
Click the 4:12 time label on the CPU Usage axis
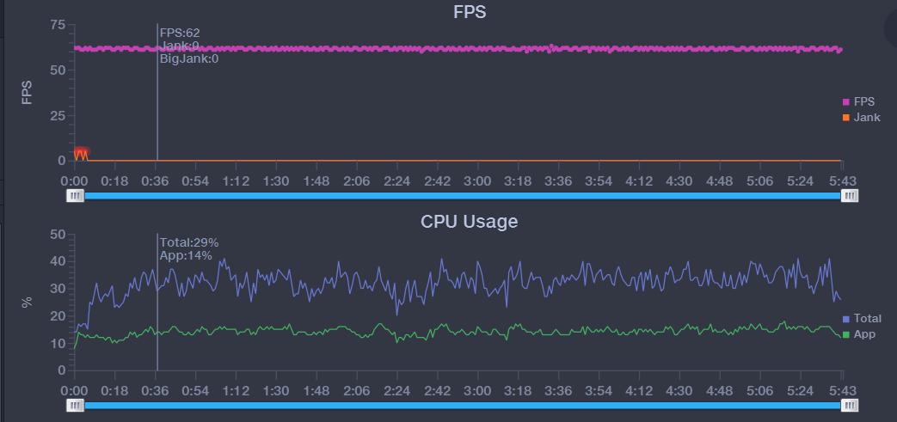(639, 389)
